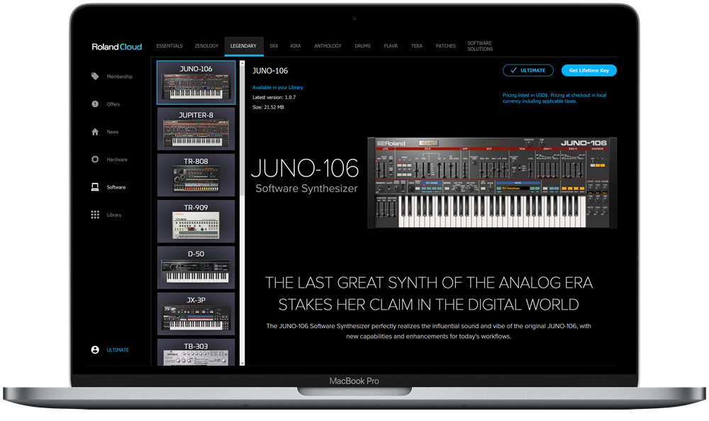The image size is (709, 421).
Task: Click the ULTIMATE account label in the sidebar
Action: tap(118, 350)
